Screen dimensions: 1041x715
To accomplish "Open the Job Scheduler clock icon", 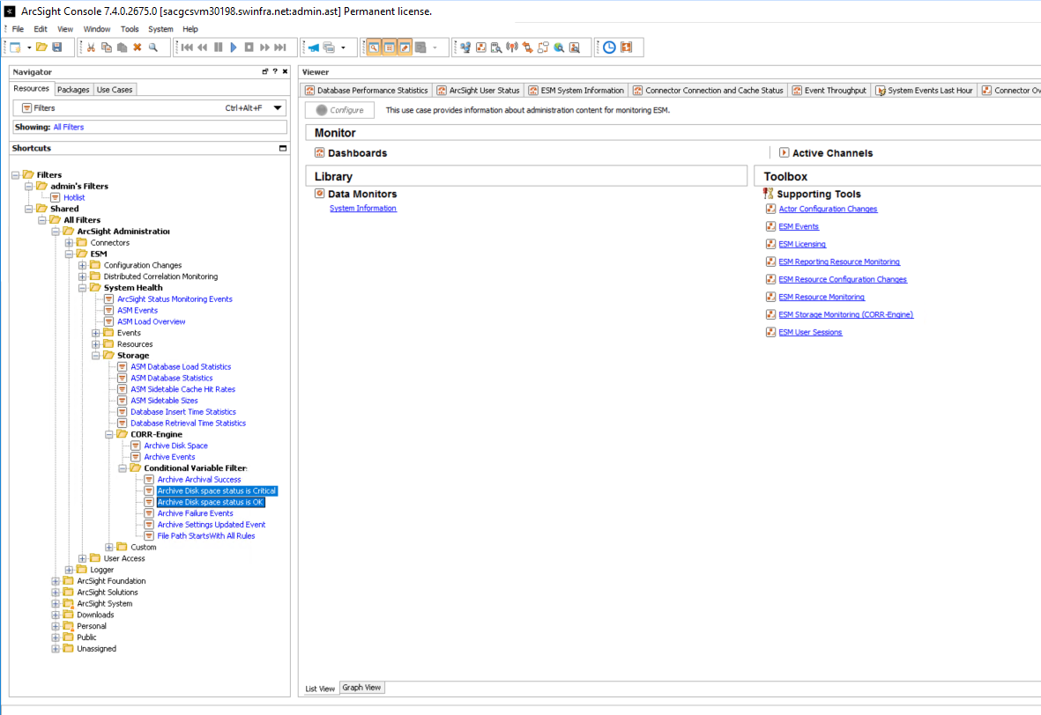I will pos(608,48).
